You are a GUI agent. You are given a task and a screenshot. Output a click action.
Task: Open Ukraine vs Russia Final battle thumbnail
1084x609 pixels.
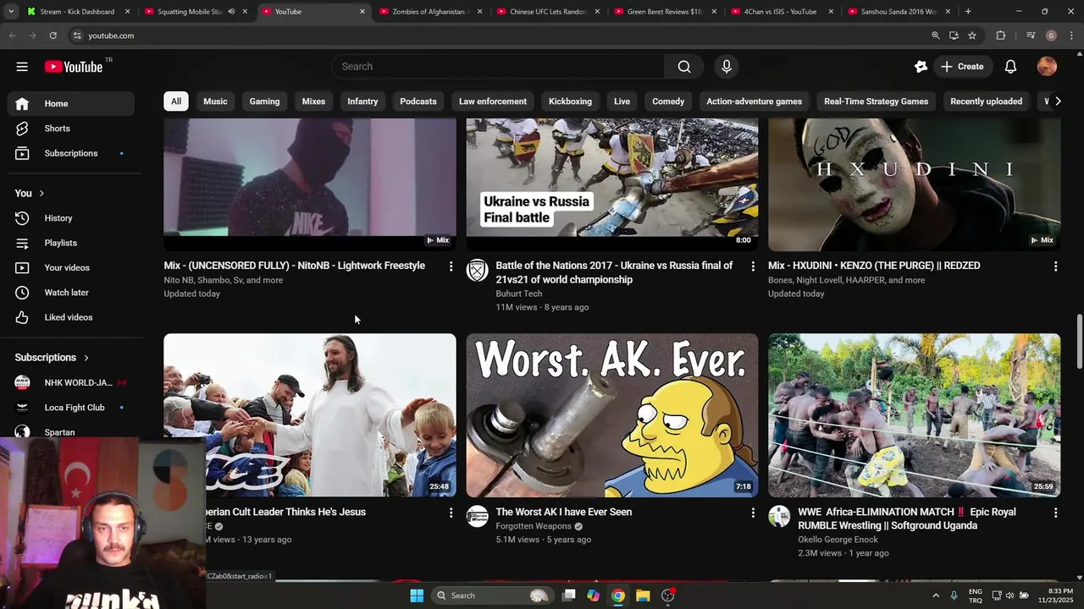611,184
